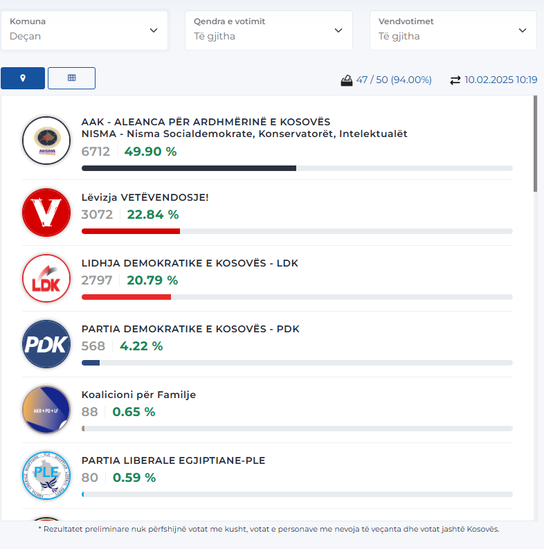Click the vote count 568

coord(93,346)
